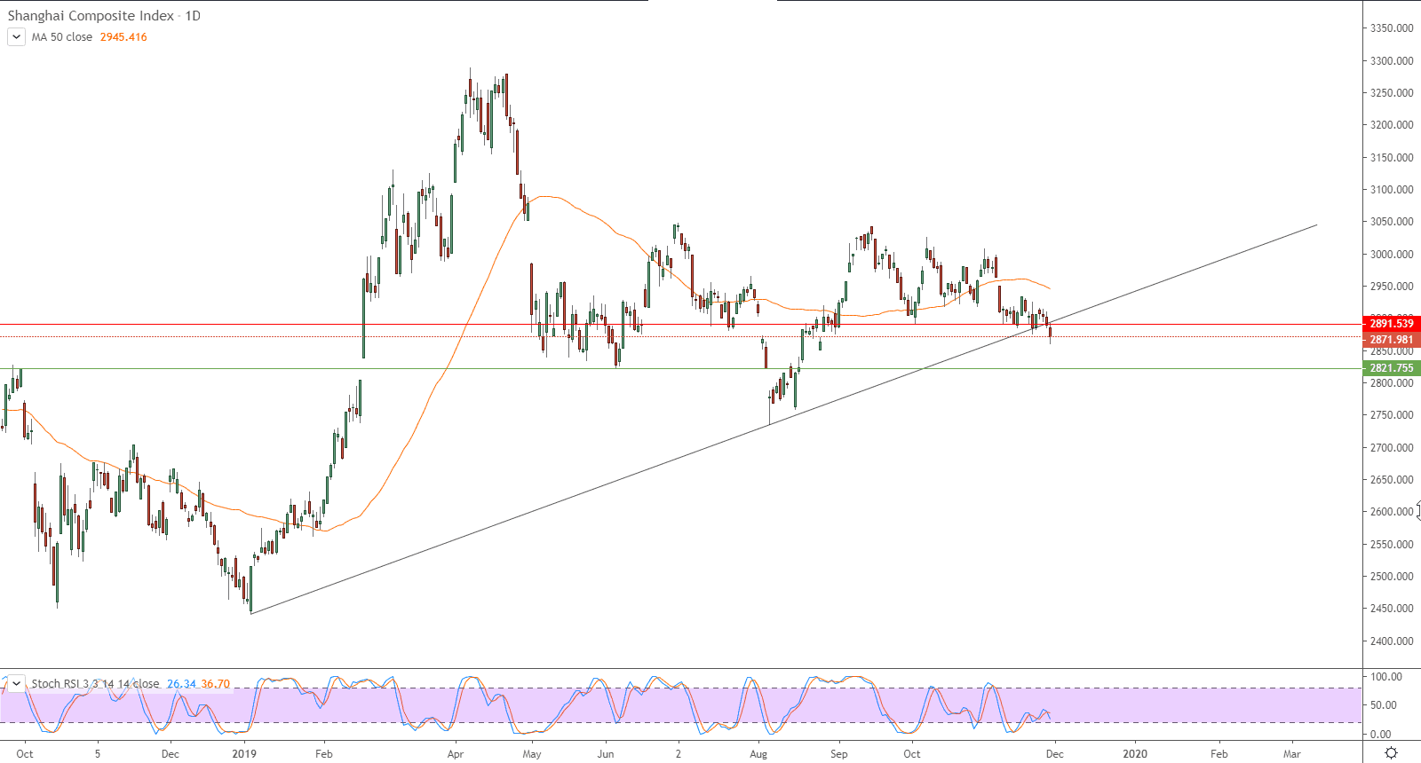This screenshot has height=763, width=1421.
Task: Collapse the Stoch RSI legend arrow
Action: 16,684
